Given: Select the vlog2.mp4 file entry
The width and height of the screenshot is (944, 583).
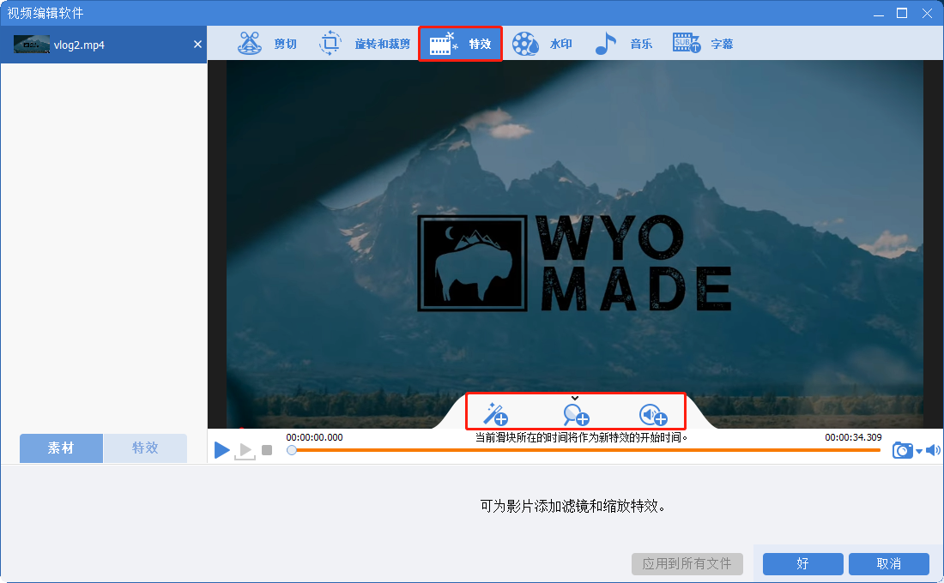Looking at the screenshot, I should (104, 45).
